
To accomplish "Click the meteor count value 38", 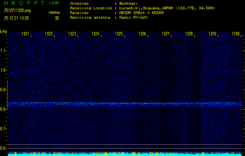I will pos(57,18).
